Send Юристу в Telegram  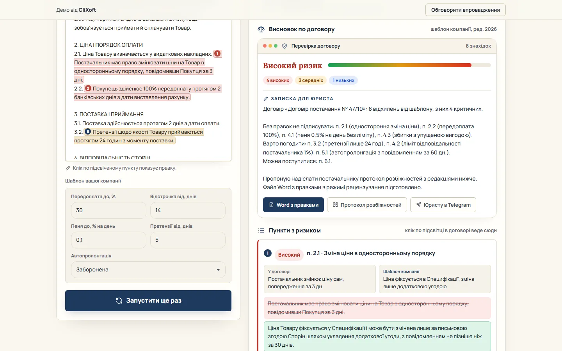click(x=443, y=205)
